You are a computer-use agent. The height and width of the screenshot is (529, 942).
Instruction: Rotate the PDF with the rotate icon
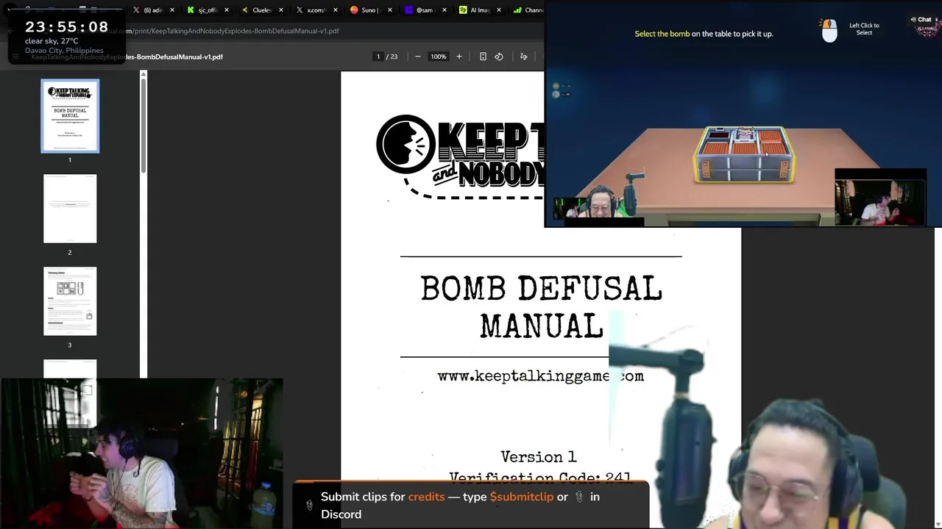(x=499, y=57)
